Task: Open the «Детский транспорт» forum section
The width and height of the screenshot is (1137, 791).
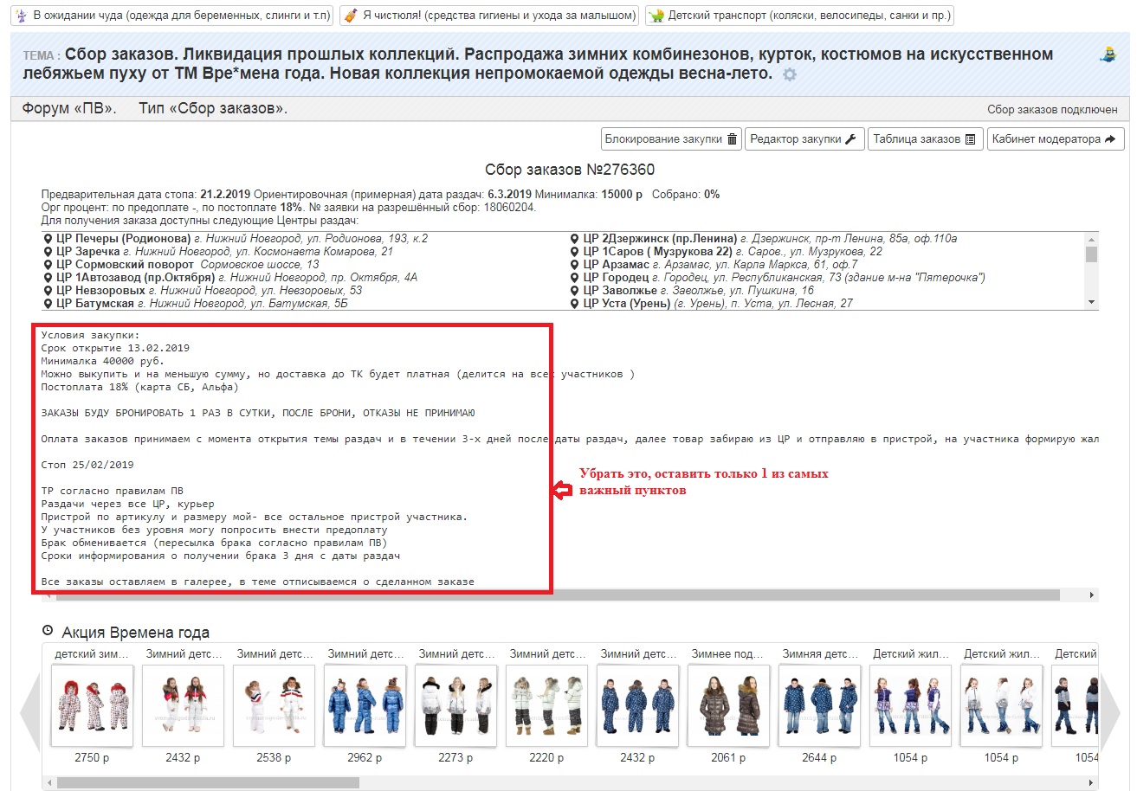Action: [799, 16]
